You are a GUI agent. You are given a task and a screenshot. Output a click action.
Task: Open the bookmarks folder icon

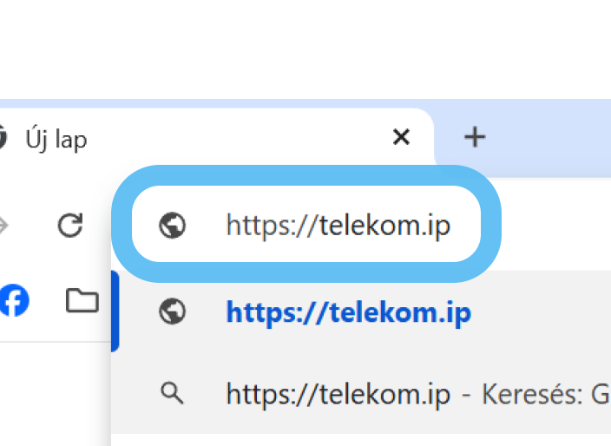pyautogui.click(x=82, y=300)
